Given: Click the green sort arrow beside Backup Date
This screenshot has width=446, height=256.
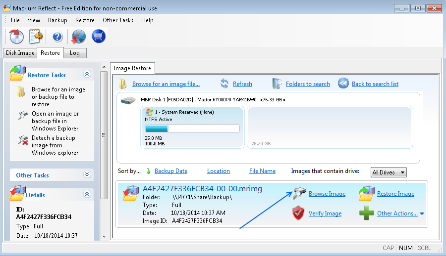Looking at the screenshot, I should click(148, 171).
